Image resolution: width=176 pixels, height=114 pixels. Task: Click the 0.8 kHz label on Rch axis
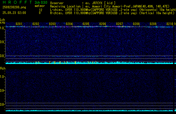tap(3, 105)
